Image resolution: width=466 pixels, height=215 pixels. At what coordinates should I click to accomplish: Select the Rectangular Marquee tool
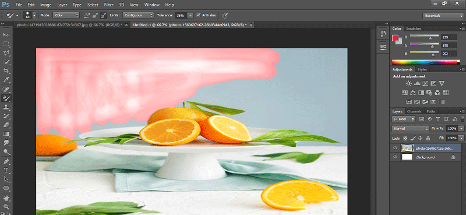coord(6,44)
